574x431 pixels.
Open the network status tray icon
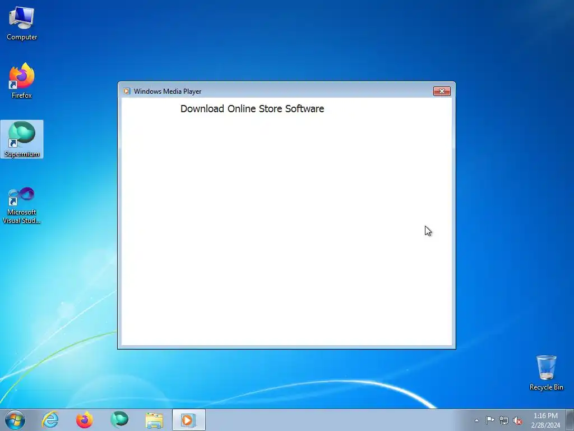(504, 420)
